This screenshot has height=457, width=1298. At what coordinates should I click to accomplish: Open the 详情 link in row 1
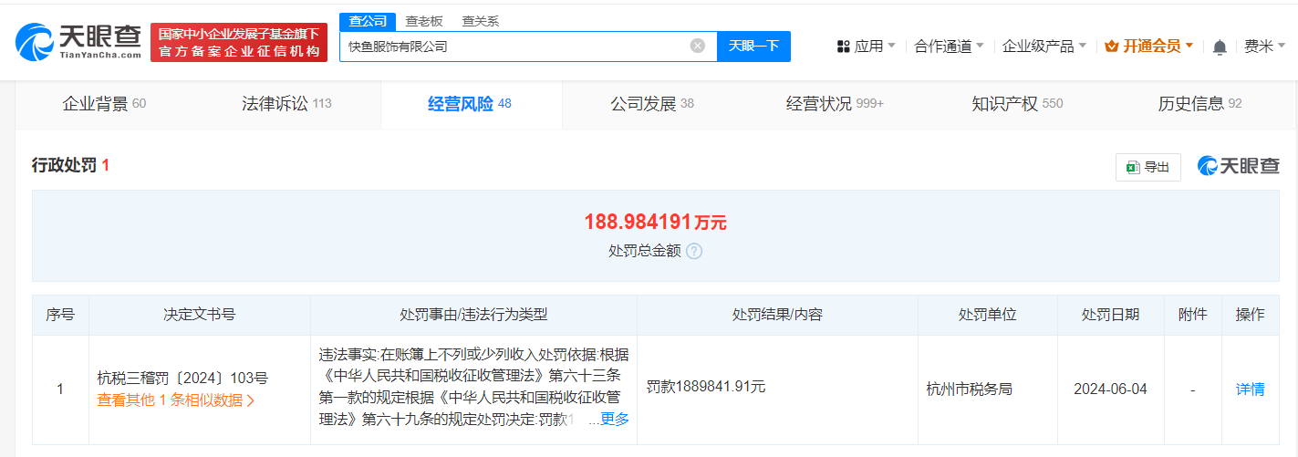click(1250, 389)
